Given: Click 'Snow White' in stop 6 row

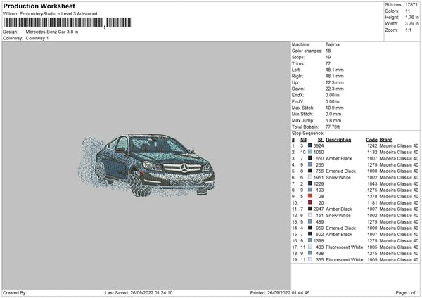Looking at the screenshot, I should 338,178.
